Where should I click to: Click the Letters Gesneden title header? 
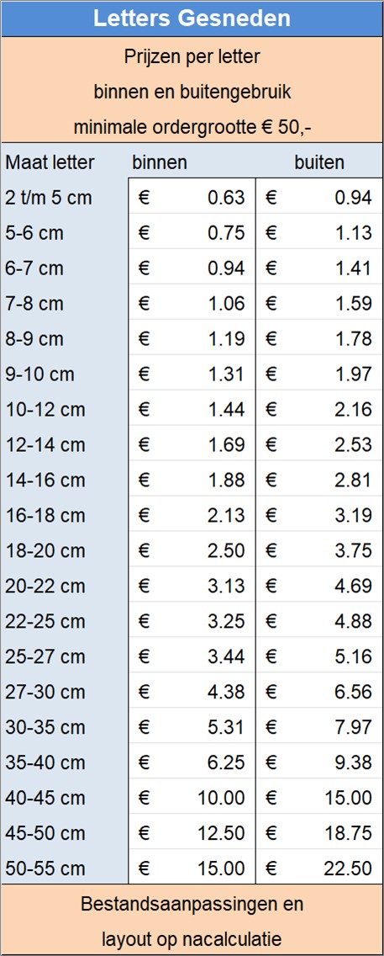(192, 19)
